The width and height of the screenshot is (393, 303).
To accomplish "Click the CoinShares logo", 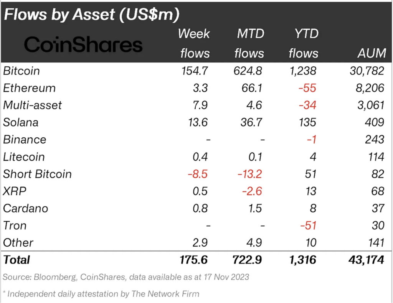I will tap(83, 45).
